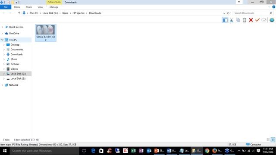Switch to the Home ribbon tab
The height and width of the screenshot is (155, 276).
pyautogui.click(x=17, y=7)
